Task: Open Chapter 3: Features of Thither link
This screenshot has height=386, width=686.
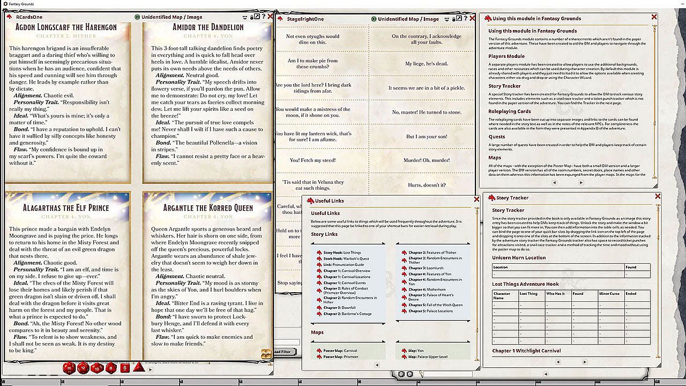Action: (433, 253)
